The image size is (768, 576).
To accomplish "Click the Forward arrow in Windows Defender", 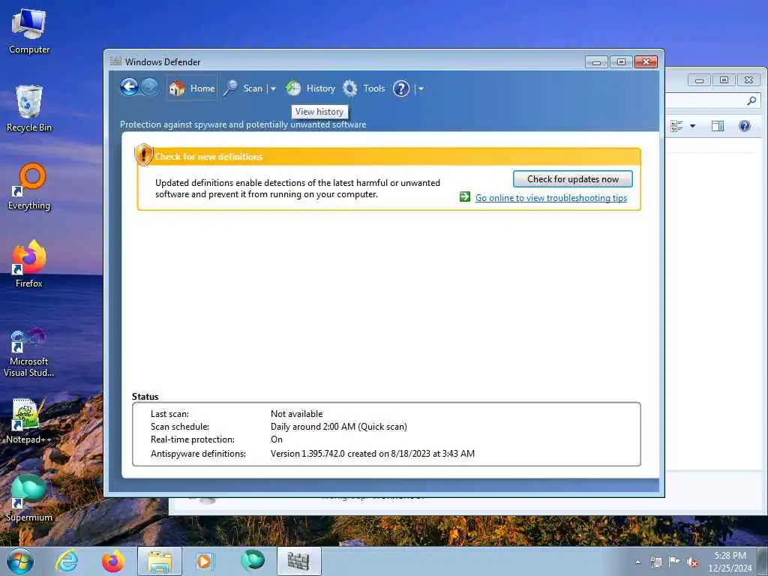I will 150,88.
